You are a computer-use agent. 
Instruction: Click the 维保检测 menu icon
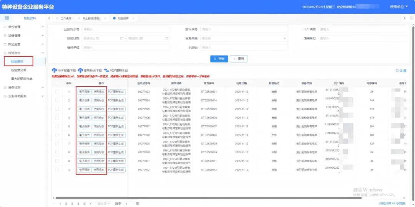click(5, 87)
